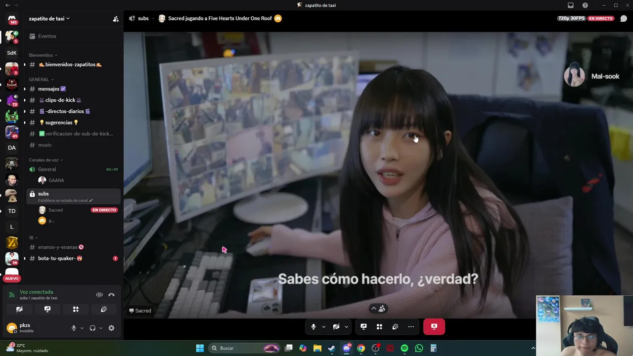This screenshot has height=356, width=633.
Task: Open input device options arrow in user panel
Action: (x=82, y=328)
